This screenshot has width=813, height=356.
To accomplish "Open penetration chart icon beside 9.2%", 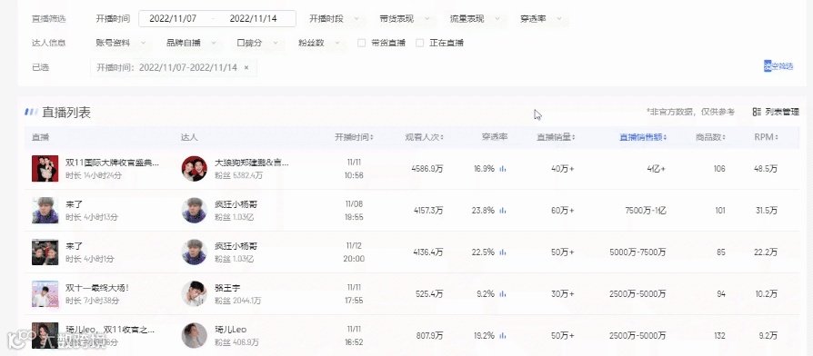I will point(502,294).
